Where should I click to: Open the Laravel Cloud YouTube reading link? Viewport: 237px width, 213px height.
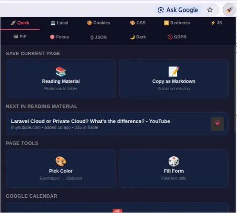point(90,121)
